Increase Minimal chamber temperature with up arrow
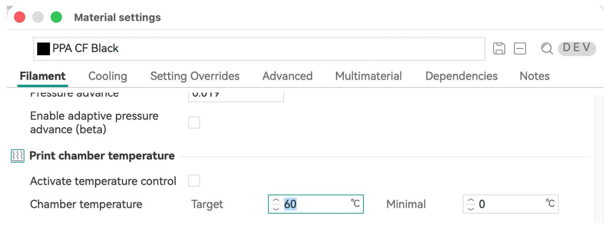The width and height of the screenshot is (608, 231). tap(471, 200)
